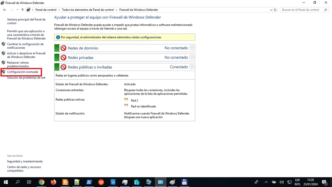Viewport: 332px width, 187px height.
Task: Open address bar history dropdown
Action: [x=271, y=10]
